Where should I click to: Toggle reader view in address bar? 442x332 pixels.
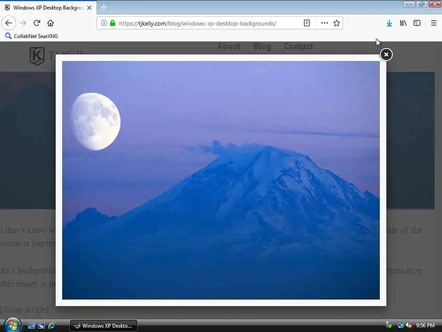(307, 23)
